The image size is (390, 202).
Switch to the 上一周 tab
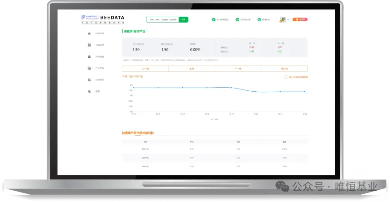point(145,69)
